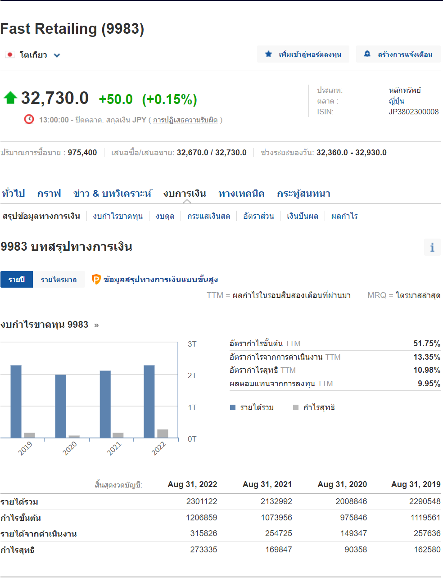Click the orange Pro badge icon
443x578 pixels.
click(x=96, y=280)
